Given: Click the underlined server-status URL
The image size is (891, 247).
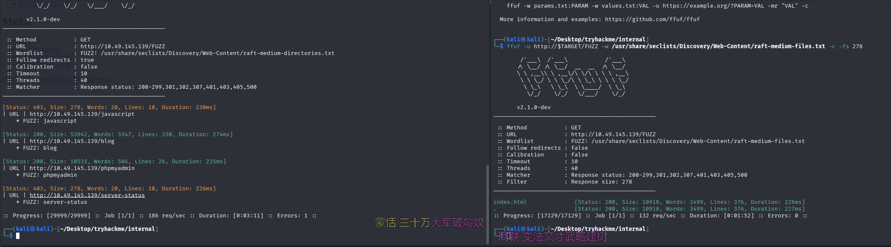Looking at the screenshot, I should [x=87, y=195].
